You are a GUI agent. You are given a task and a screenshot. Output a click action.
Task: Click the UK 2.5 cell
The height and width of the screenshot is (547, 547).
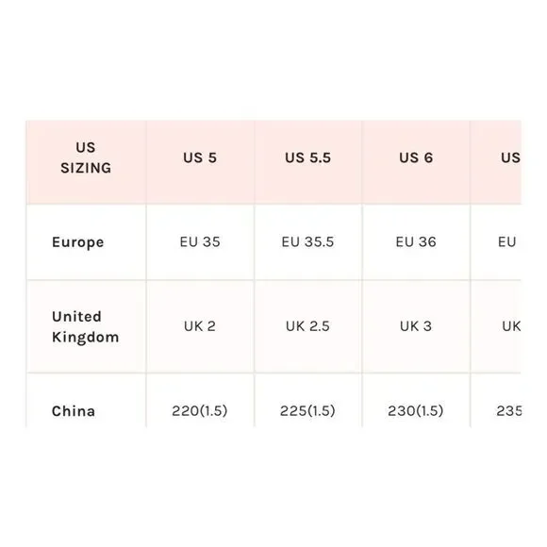(308, 326)
